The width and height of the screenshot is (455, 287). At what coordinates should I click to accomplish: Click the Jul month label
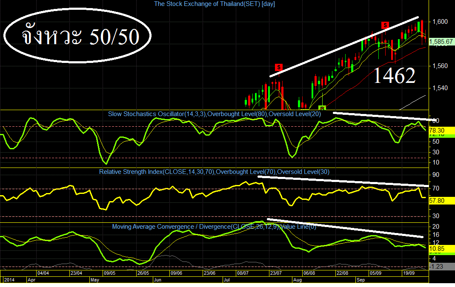pos(227,280)
